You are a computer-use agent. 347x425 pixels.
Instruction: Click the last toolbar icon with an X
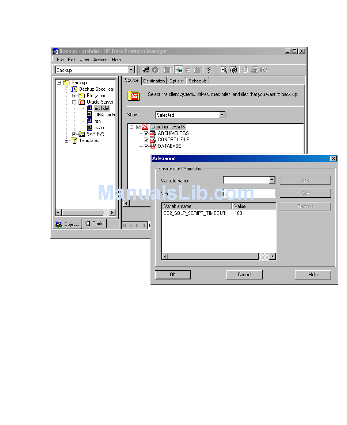coord(263,70)
